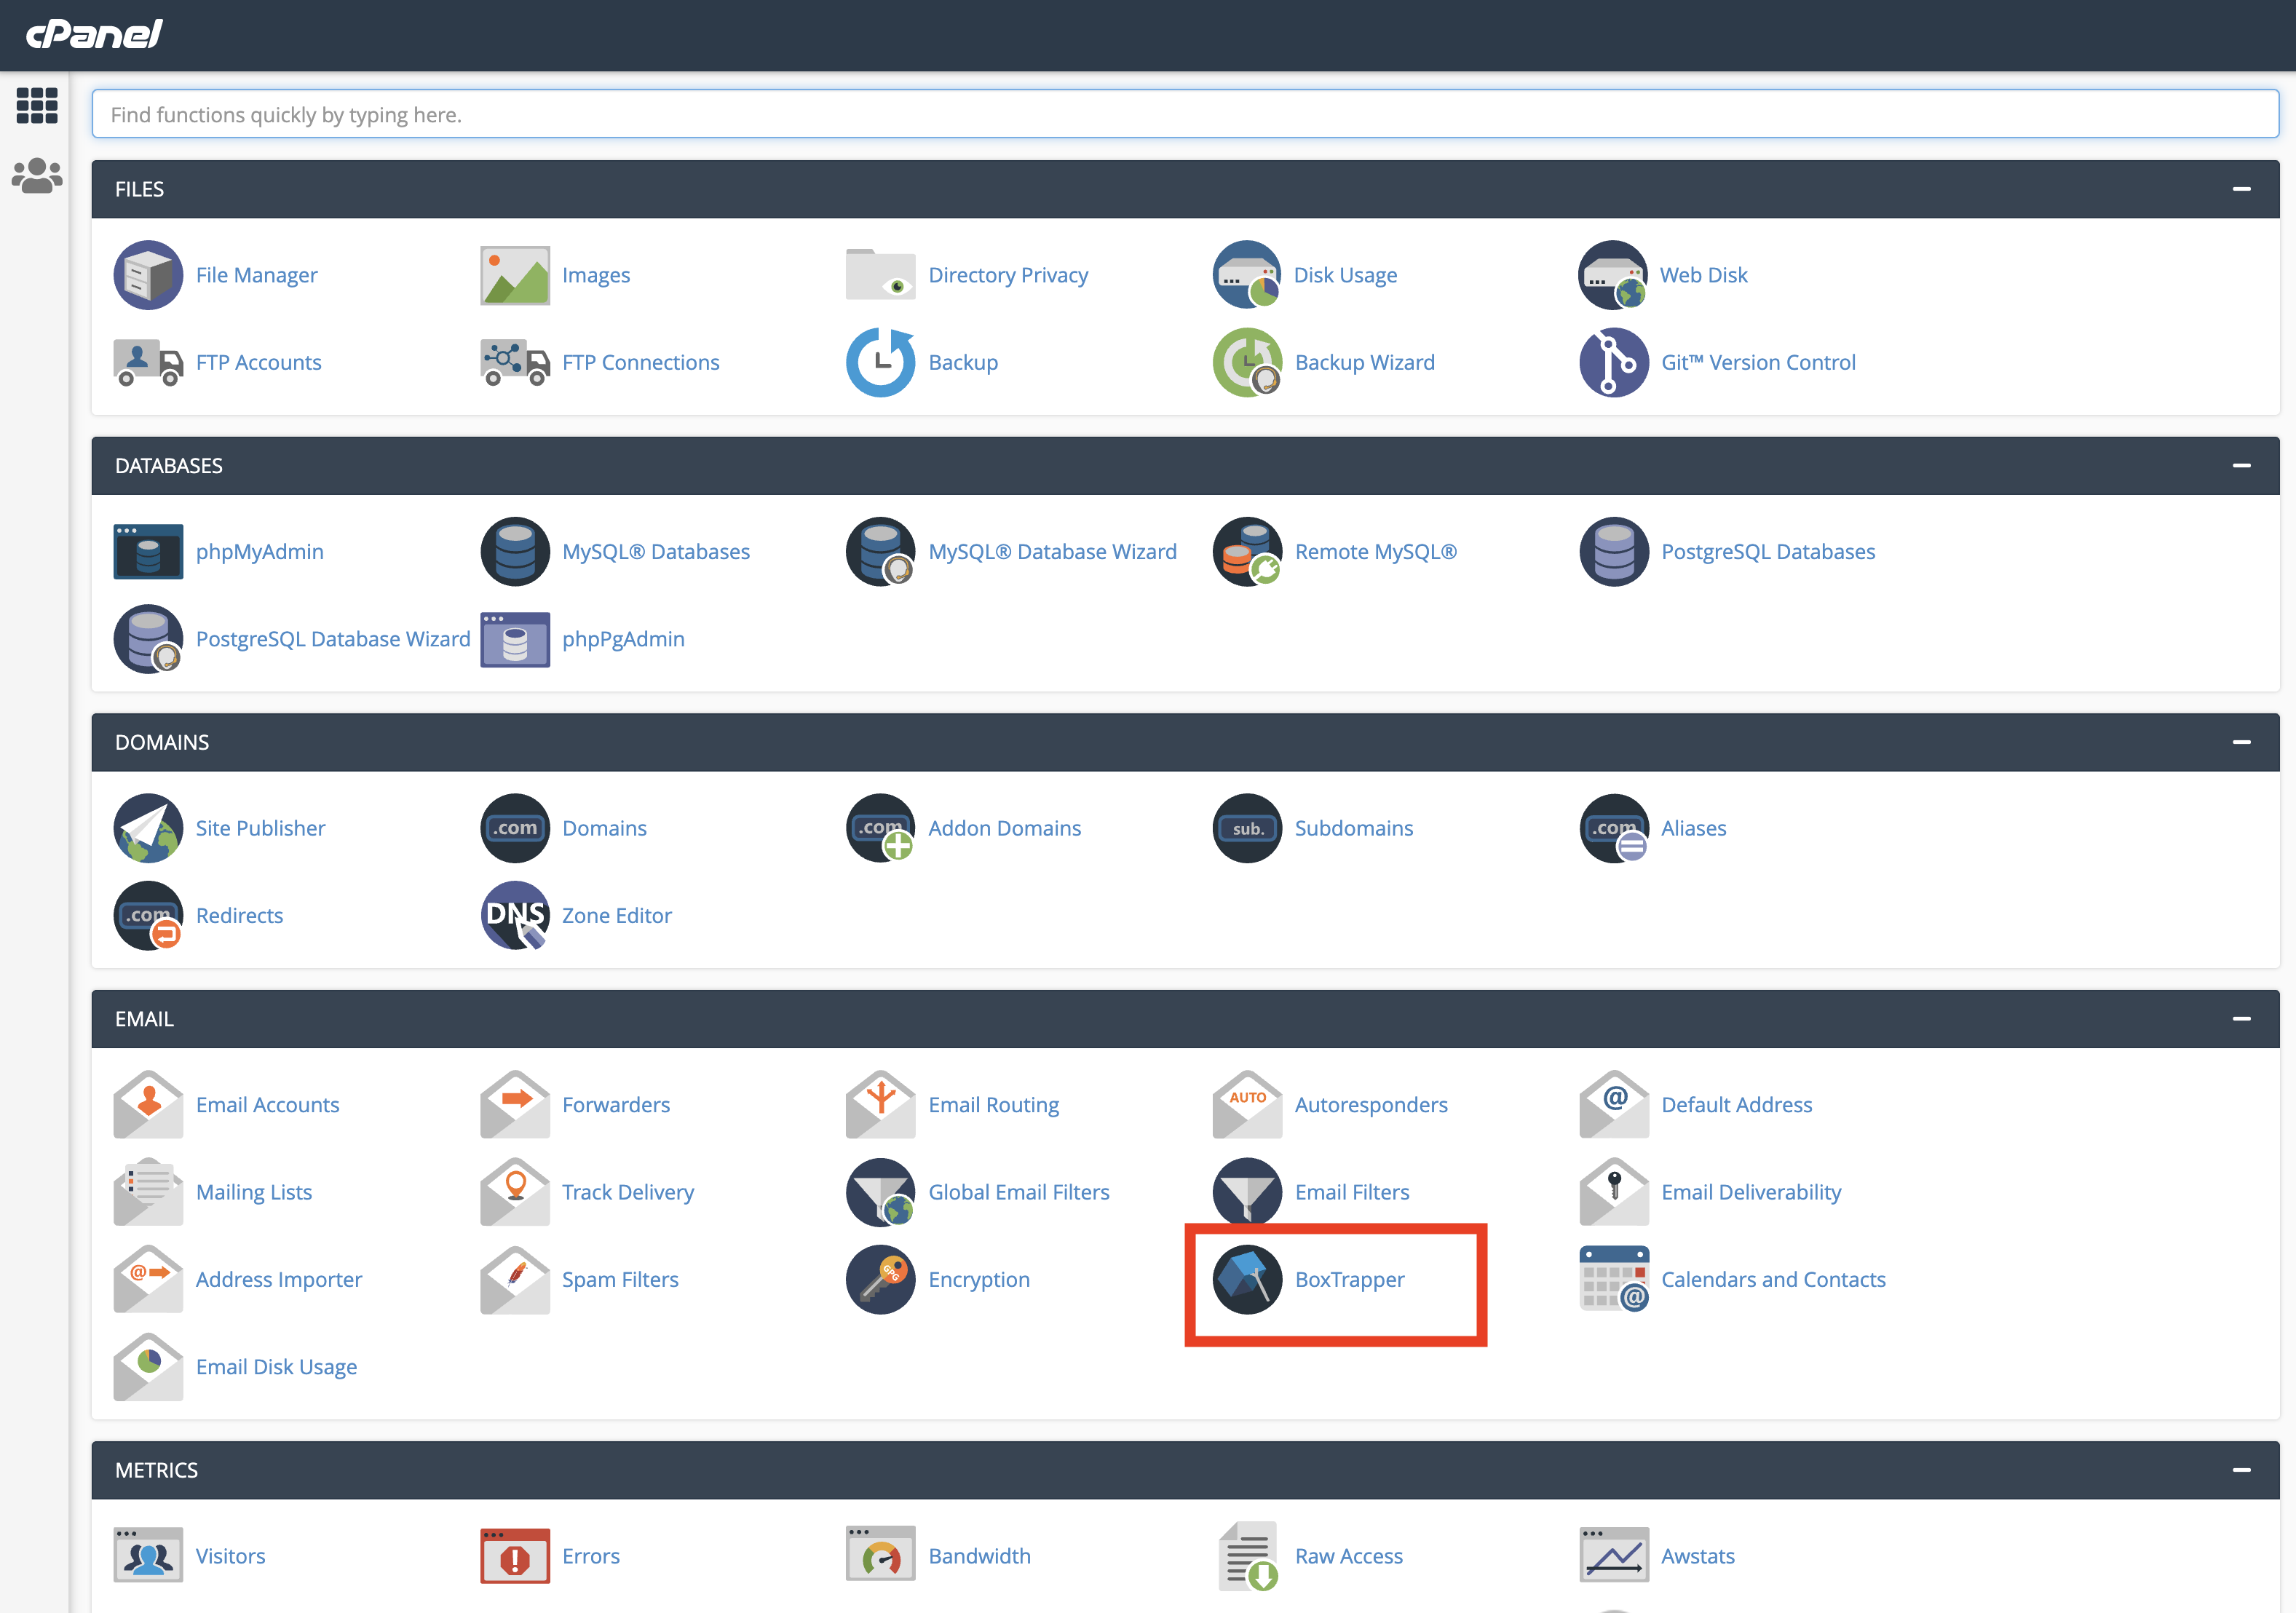2296x1613 pixels.
Task: Open the Bandwidth gauge icon
Action: (880, 1556)
